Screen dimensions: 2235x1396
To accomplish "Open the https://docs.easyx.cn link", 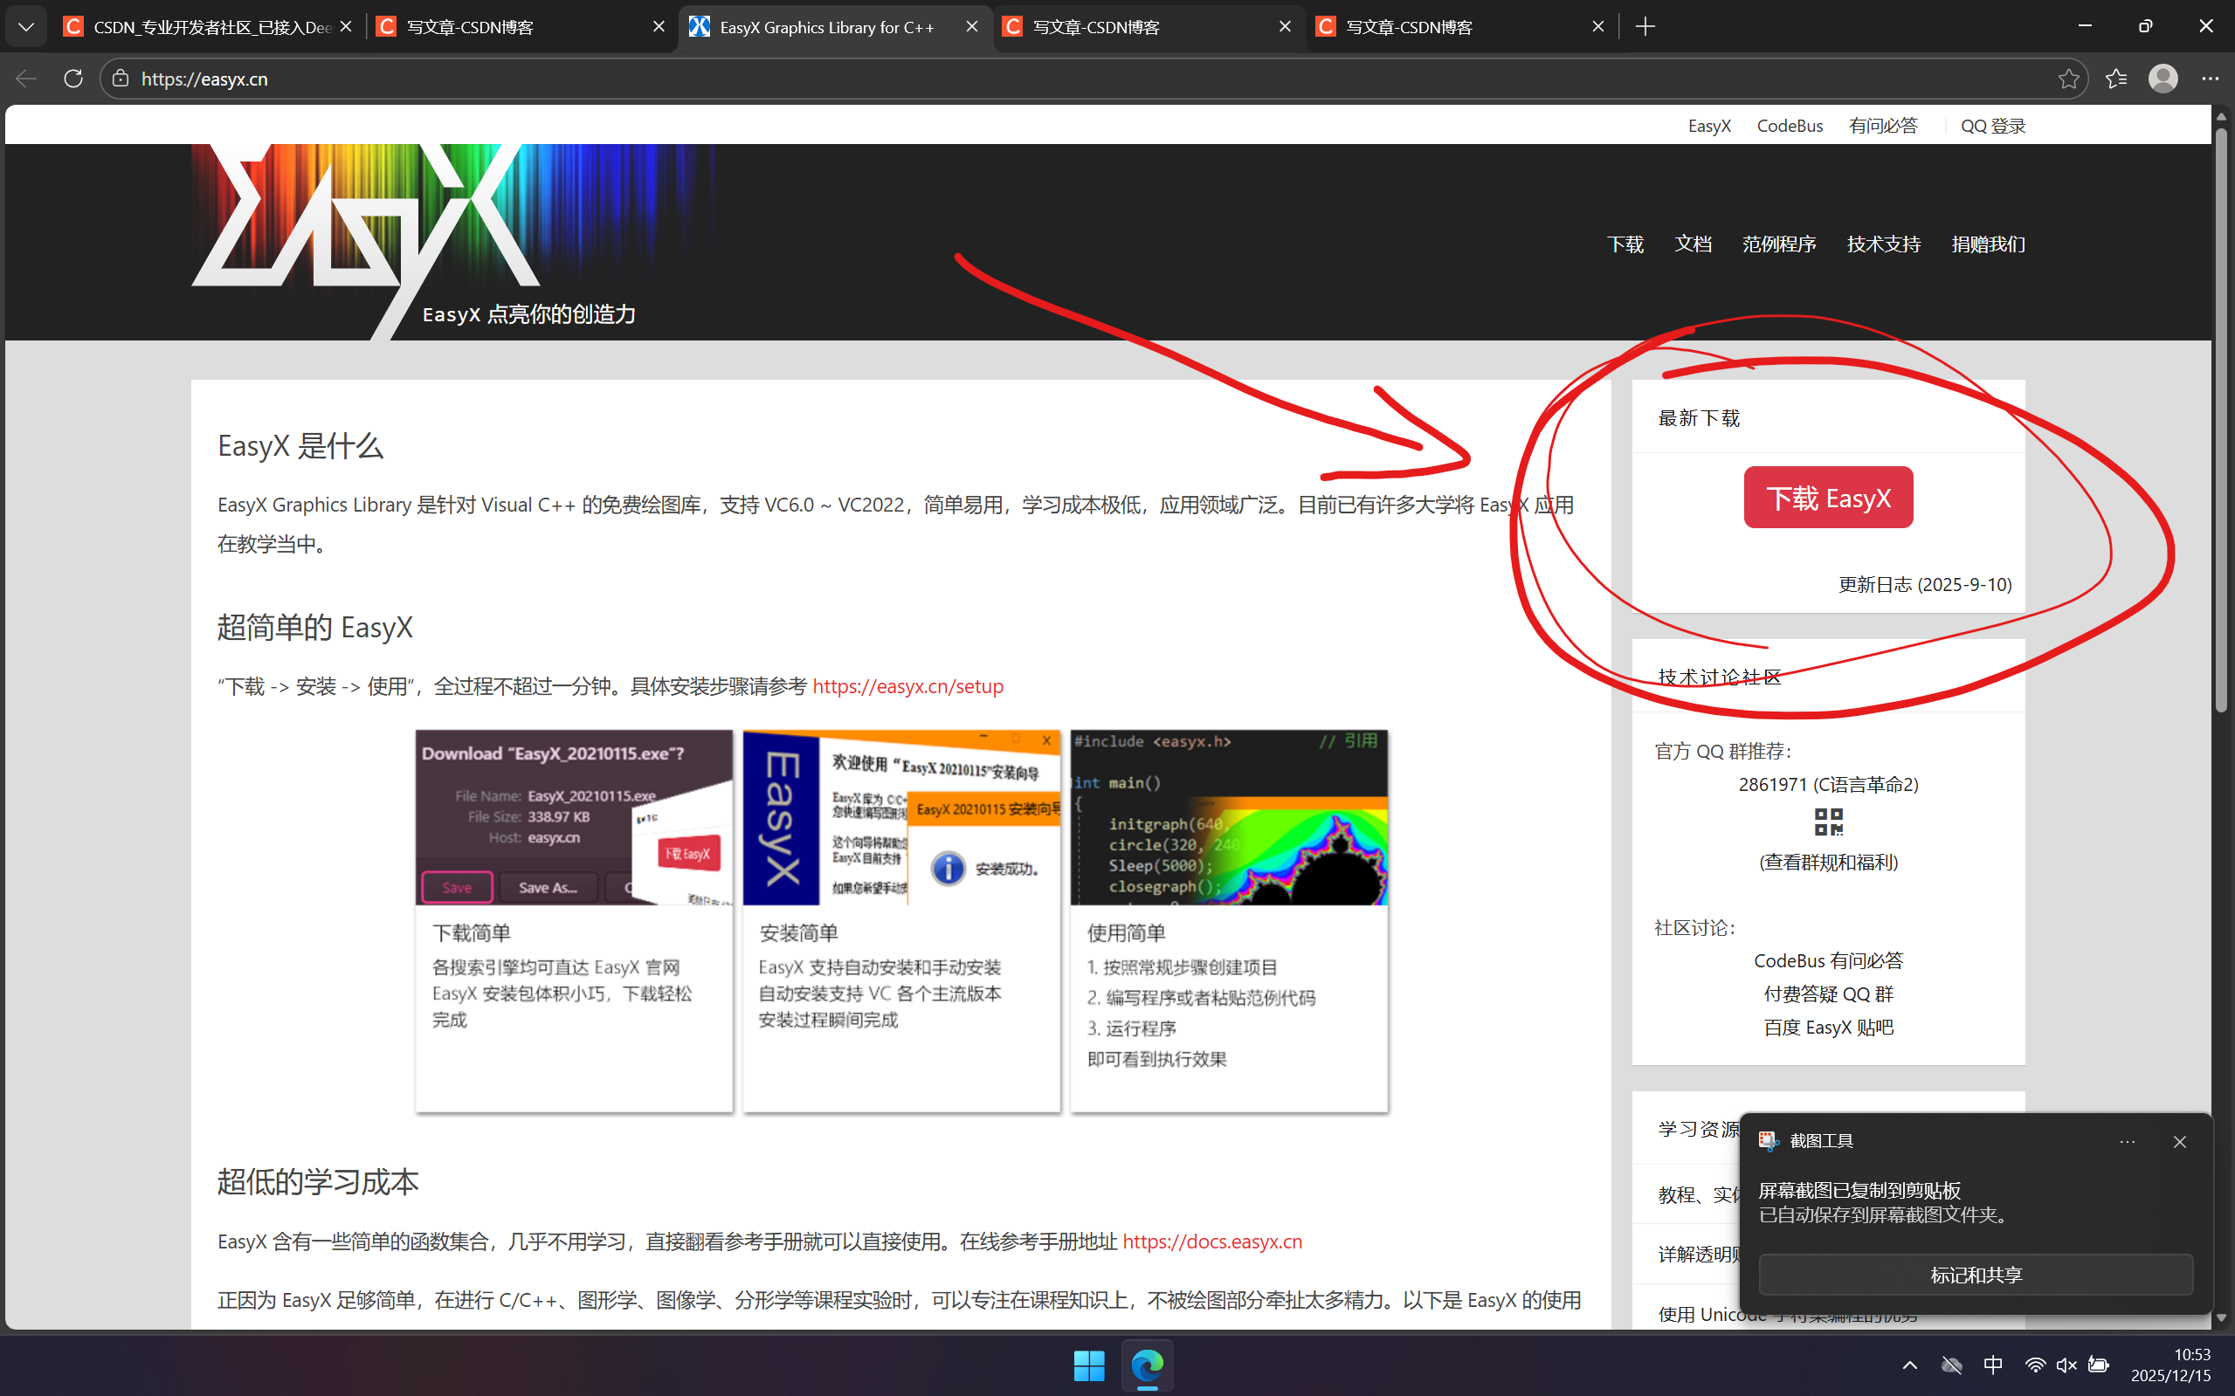I will tap(1211, 1241).
